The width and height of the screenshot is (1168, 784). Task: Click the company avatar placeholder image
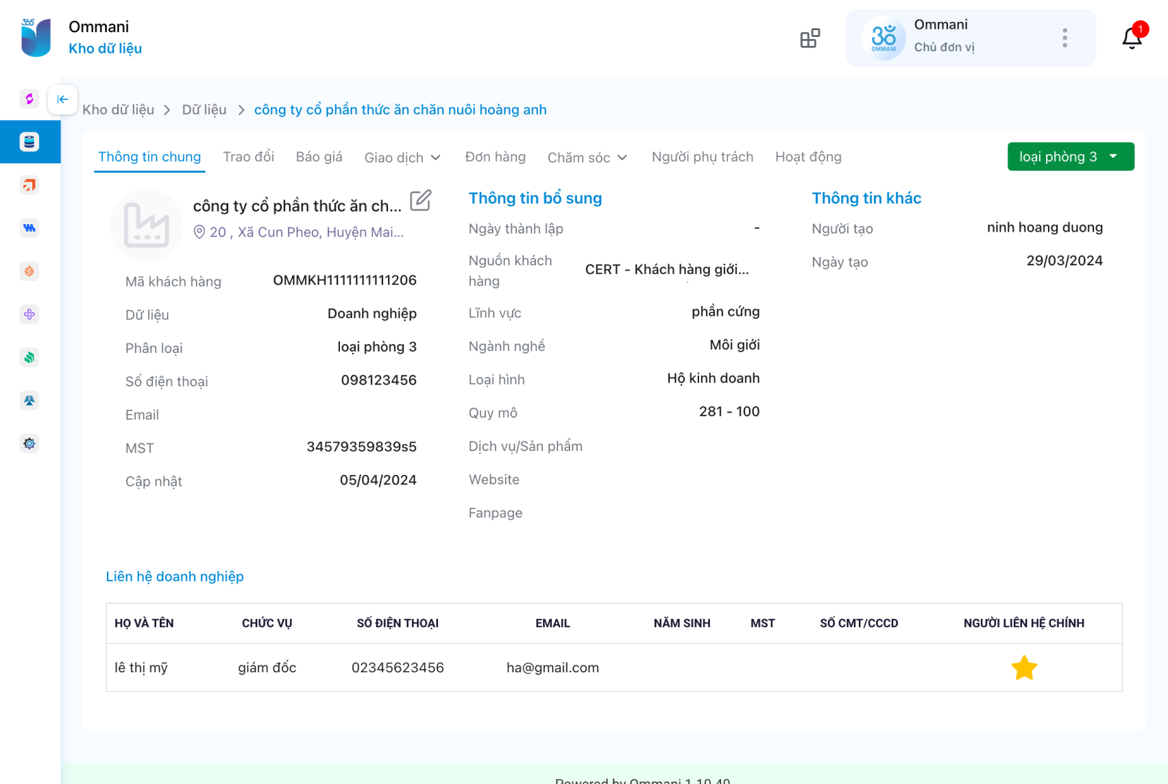point(146,225)
